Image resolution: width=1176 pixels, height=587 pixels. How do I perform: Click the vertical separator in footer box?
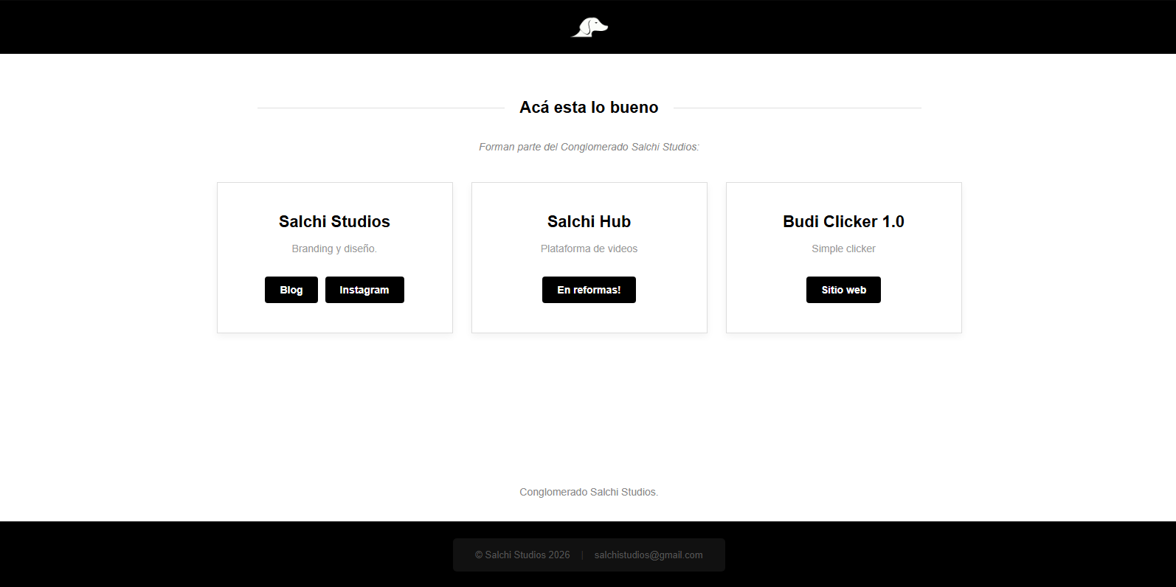(582, 555)
